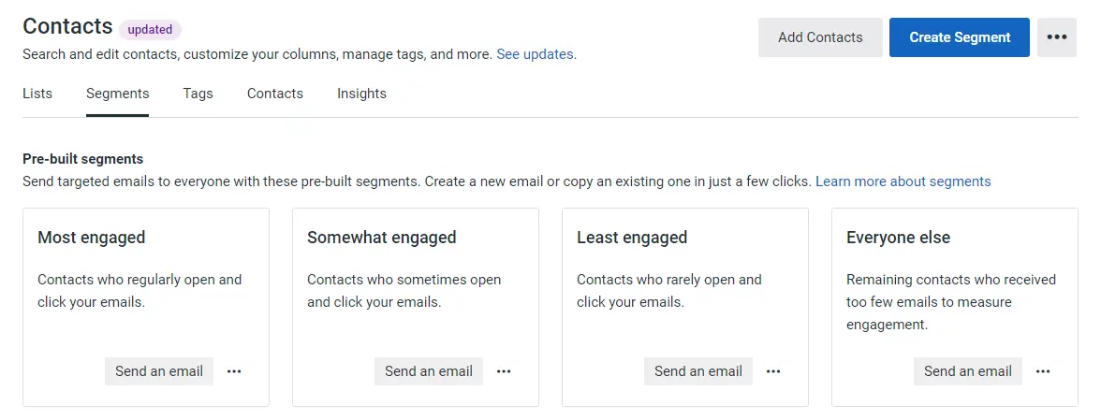Click the Create Segment button

point(960,37)
